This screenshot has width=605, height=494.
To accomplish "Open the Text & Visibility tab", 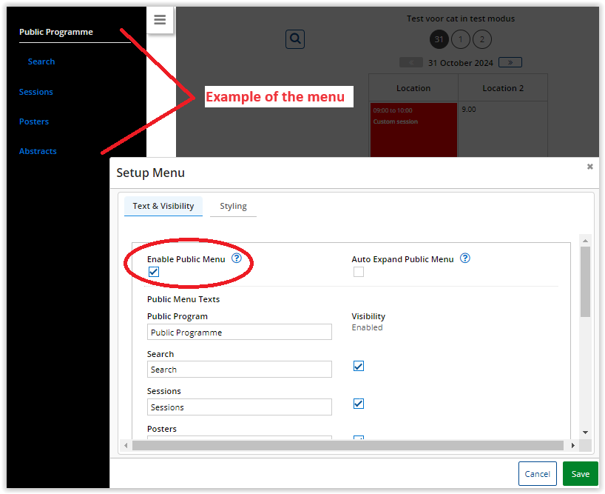I will click(163, 206).
